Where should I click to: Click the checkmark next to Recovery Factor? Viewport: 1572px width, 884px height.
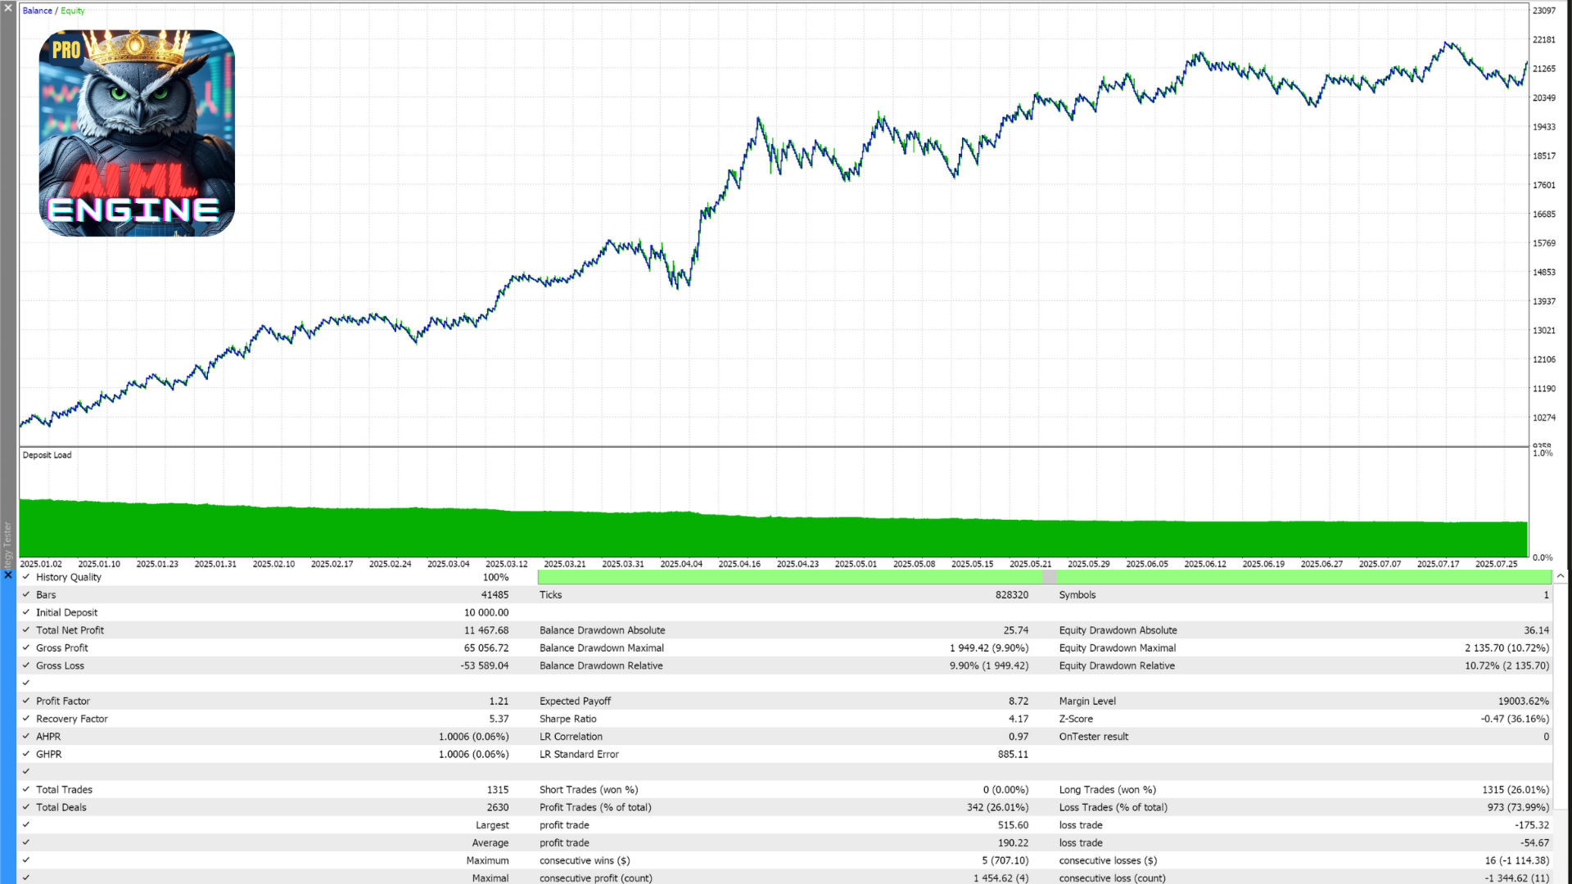coord(26,719)
